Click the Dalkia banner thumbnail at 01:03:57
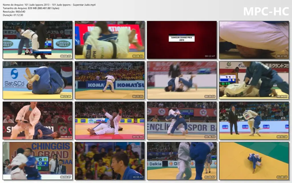The width and height of the screenshot is (292, 183). pyautogui.click(x=182, y=161)
